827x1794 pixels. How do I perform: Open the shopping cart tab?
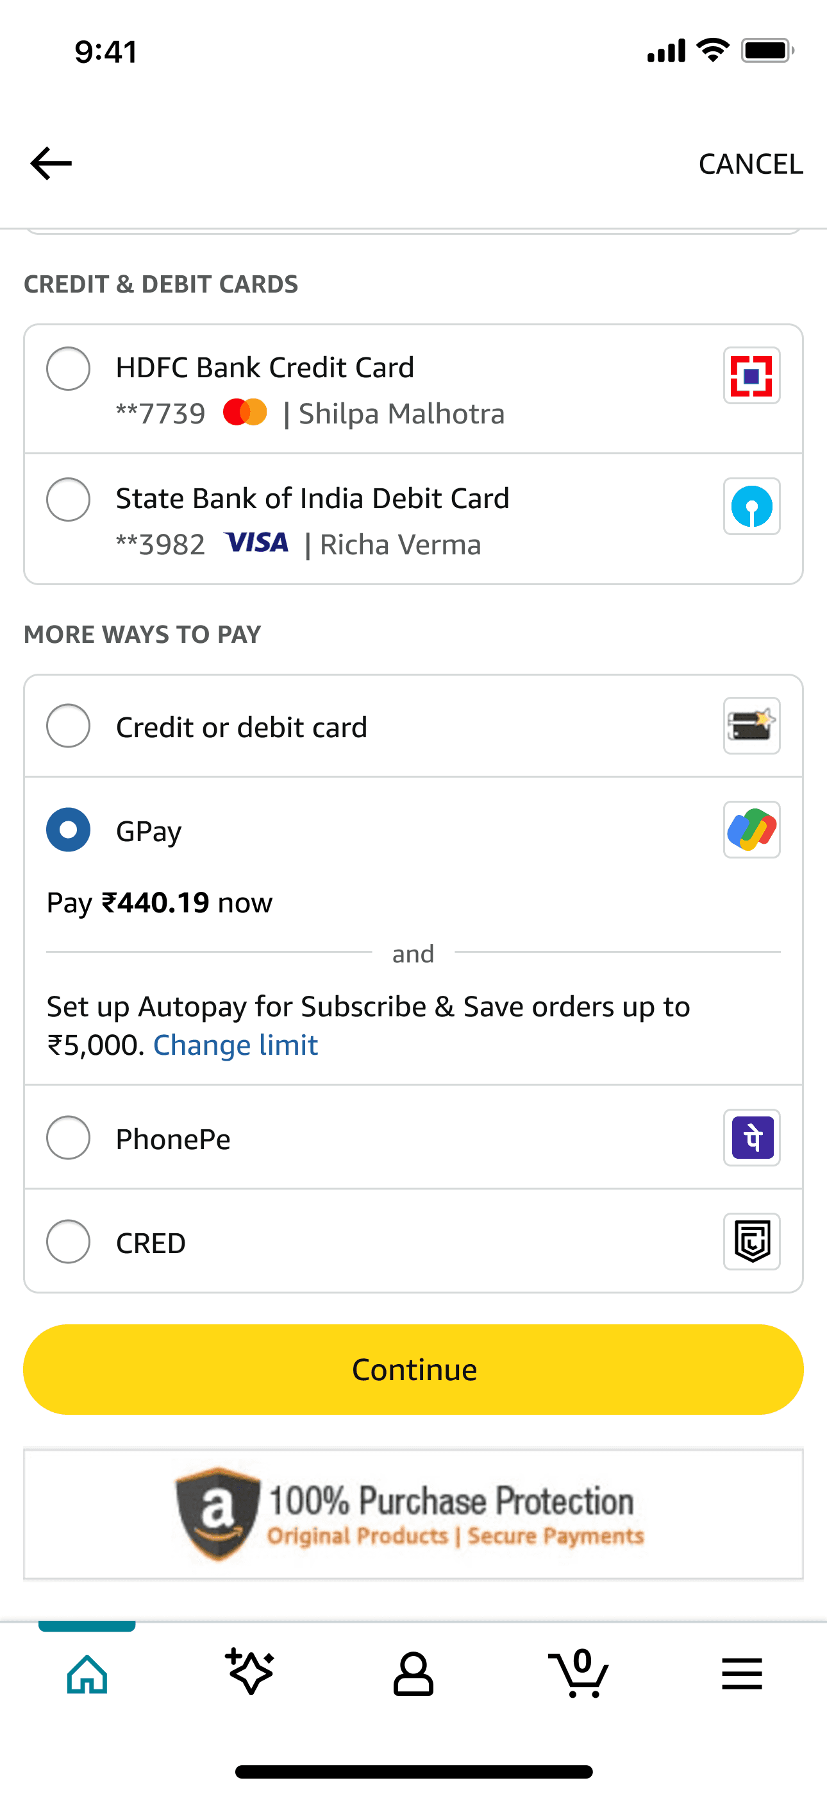click(578, 1673)
